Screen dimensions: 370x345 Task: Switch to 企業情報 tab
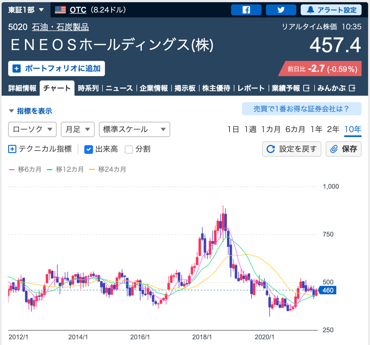[x=154, y=88]
